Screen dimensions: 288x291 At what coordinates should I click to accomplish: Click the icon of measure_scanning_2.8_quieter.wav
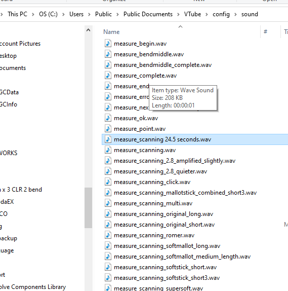point(108,171)
